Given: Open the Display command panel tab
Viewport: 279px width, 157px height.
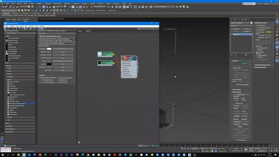Looking at the screenshot, I should 245,19.
